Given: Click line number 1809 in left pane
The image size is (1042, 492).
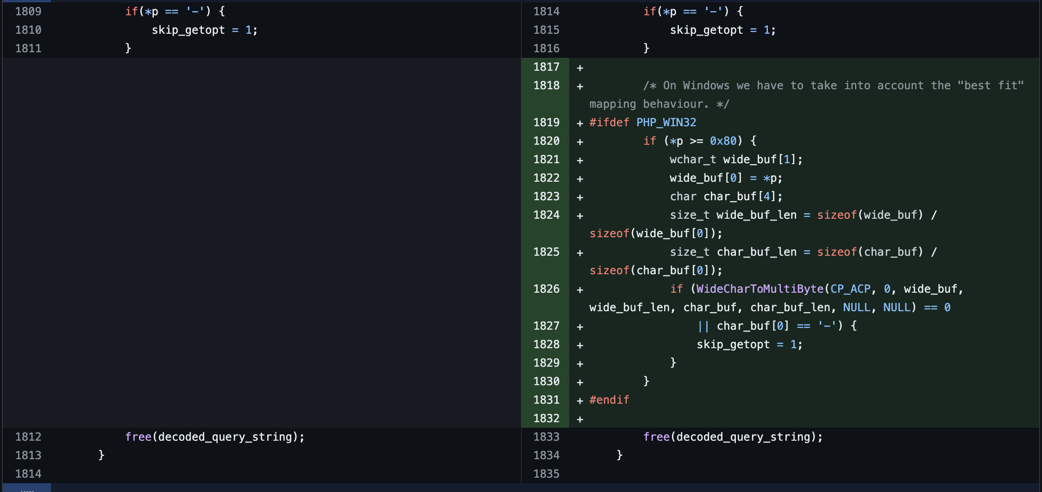Looking at the screenshot, I should 28,12.
